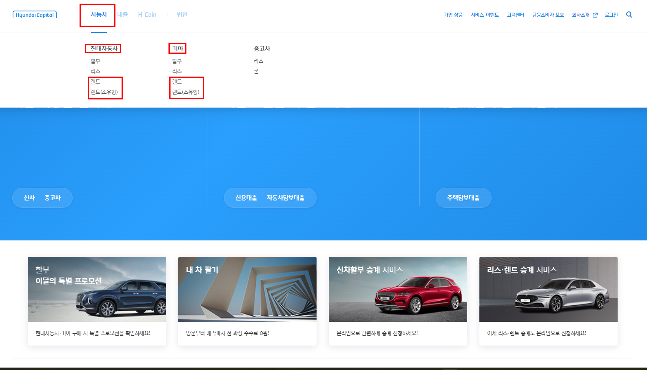Click the external link icon beside 회사소개
The image size is (647, 370).
[595, 15]
